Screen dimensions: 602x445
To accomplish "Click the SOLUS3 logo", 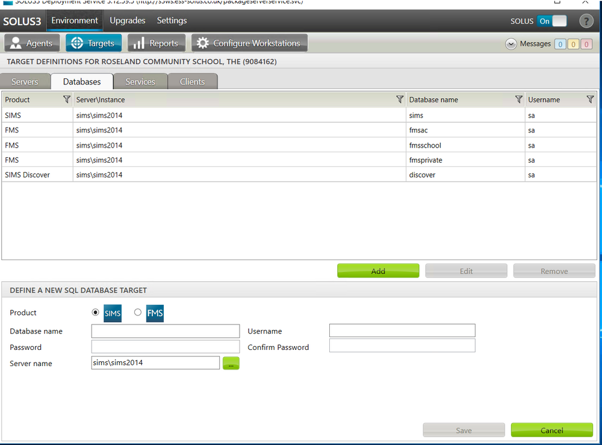I will pyautogui.click(x=22, y=21).
